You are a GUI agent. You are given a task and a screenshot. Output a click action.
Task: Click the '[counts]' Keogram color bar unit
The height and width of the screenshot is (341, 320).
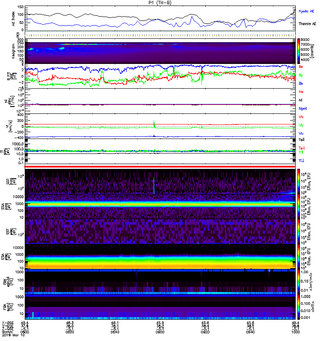point(312,51)
